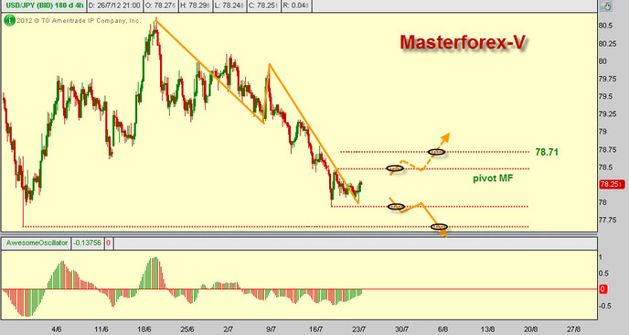
Task: Open the AwesomeOscillator study label
Action: 37,243
